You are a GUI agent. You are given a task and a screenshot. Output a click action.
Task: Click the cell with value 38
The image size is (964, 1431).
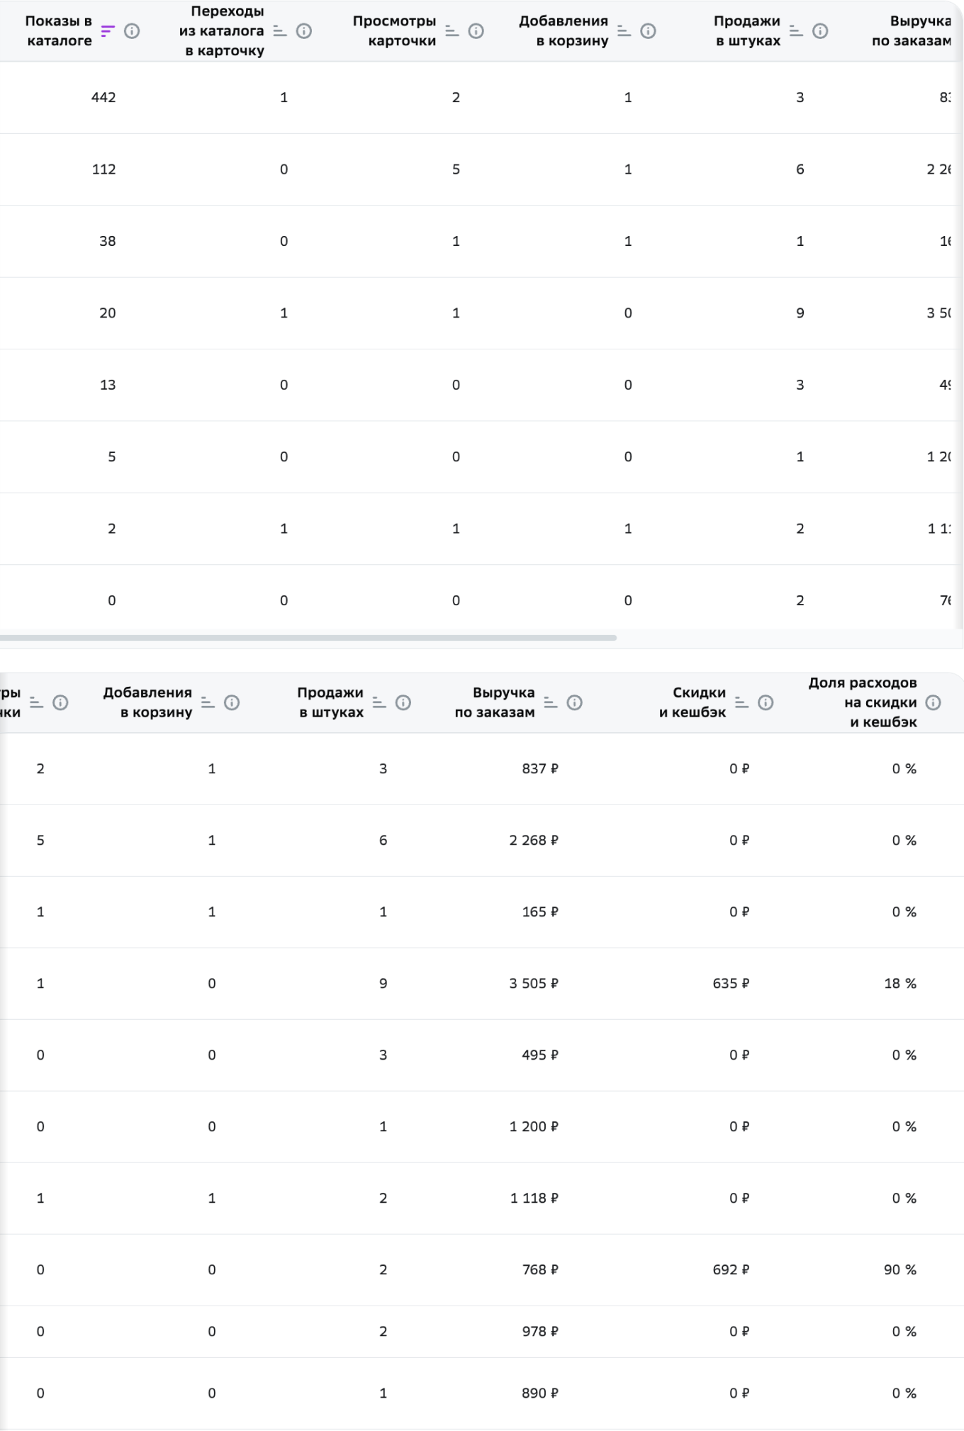tap(107, 242)
